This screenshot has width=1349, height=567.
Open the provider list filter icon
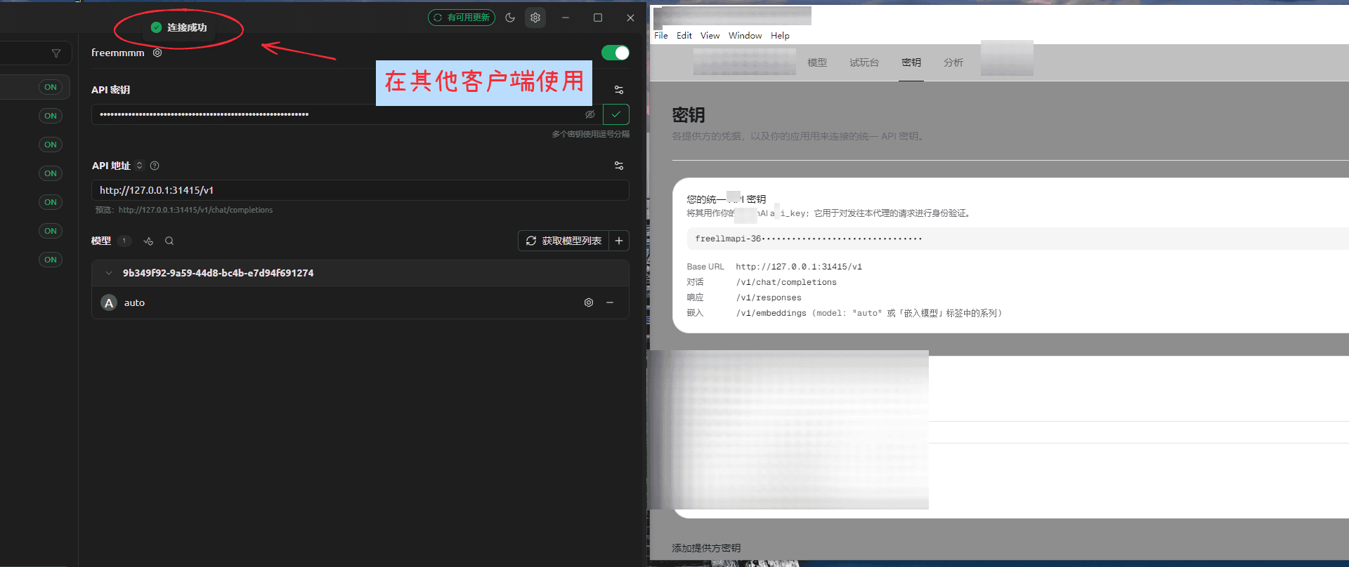[x=56, y=53]
